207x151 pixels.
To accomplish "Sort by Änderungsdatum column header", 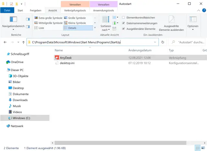I will 140,50.
